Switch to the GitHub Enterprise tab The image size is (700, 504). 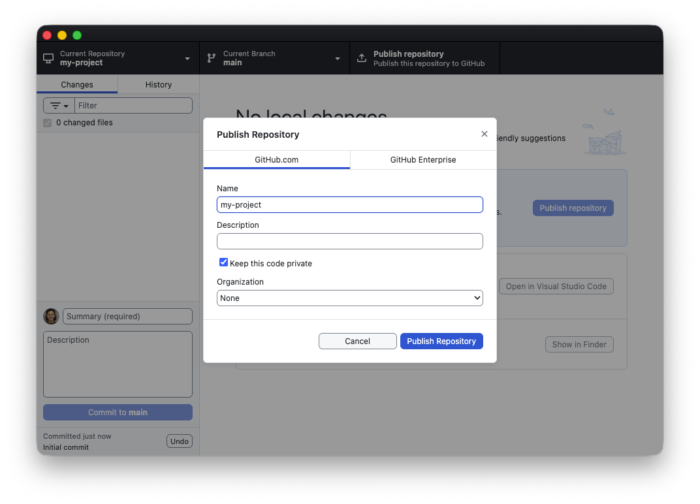pyautogui.click(x=422, y=160)
